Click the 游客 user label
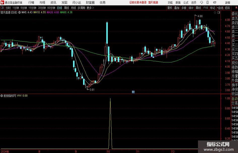 coord(227,3)
